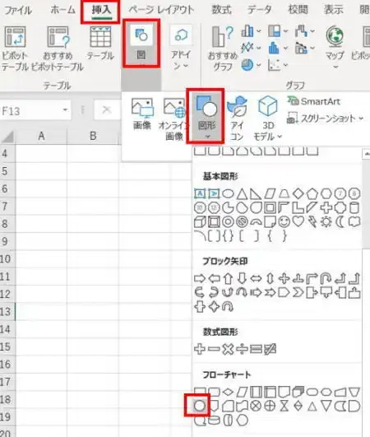
Task: Click the SmartArt button
Action: [x=314, y=101]
